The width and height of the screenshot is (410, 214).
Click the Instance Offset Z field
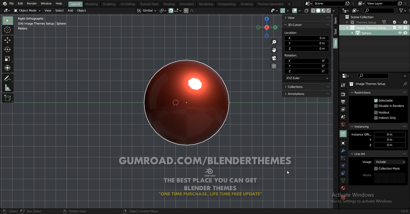pyautogui.click(x=390, y=145)
